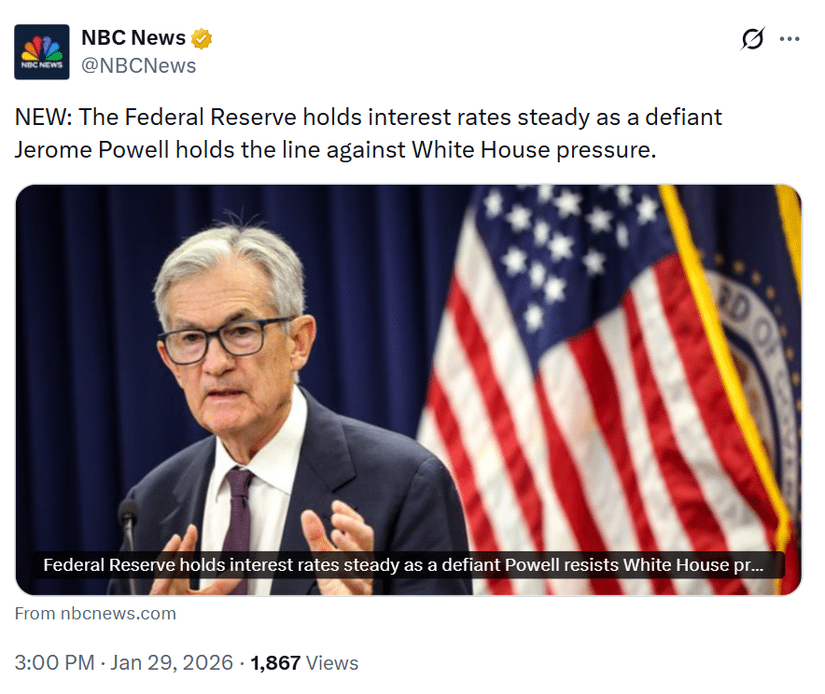This screenshot has width=825, height=694.
Task: Click the "NEW:" label starting the tweet
Action: (x=42, y=118)
